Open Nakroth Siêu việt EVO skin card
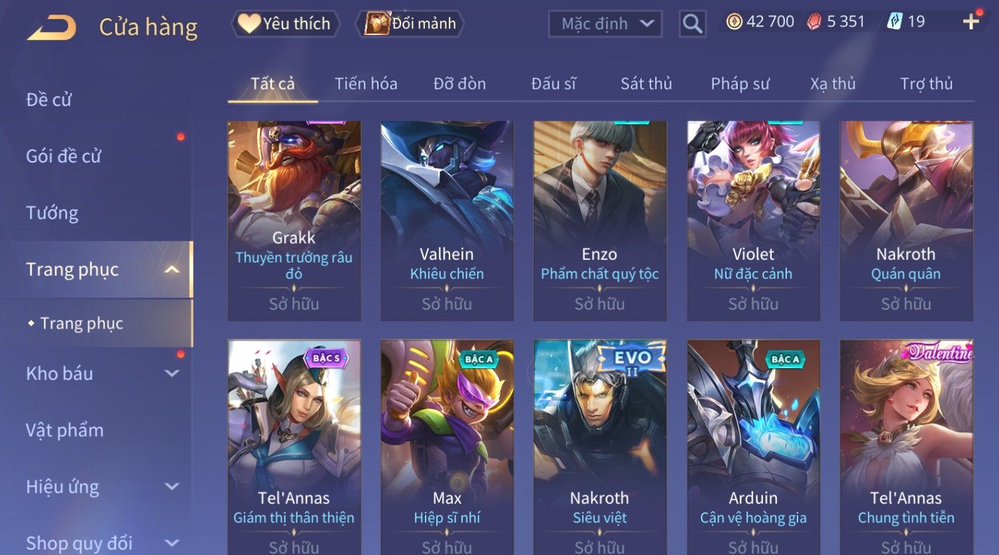 pyautogui.click(x=600, y=448)
